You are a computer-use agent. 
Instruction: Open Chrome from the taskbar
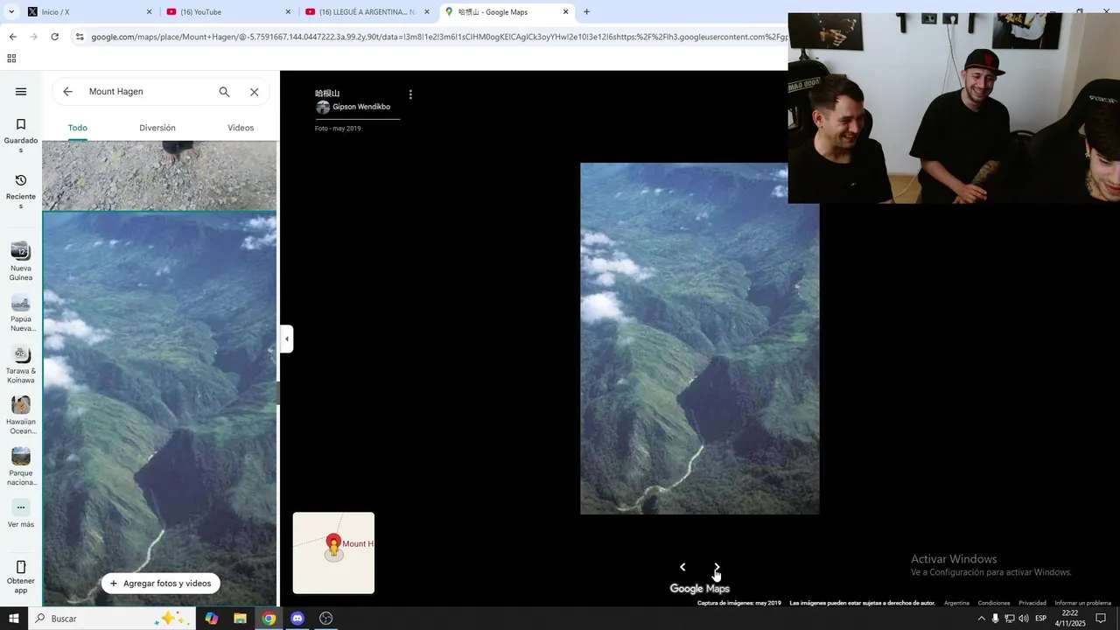(x=269, y=619)
